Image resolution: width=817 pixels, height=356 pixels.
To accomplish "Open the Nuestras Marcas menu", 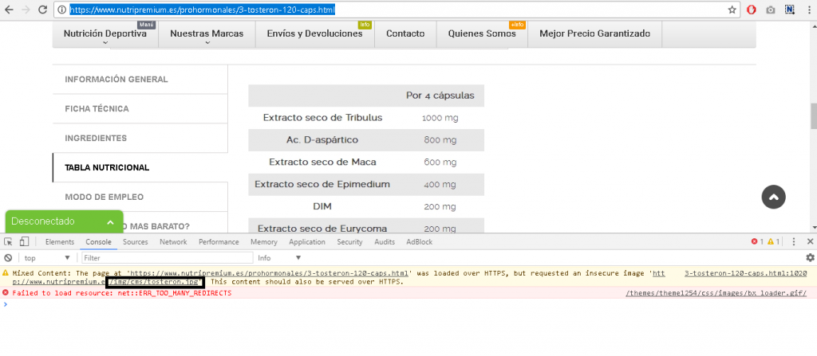I will click(207, 33).
